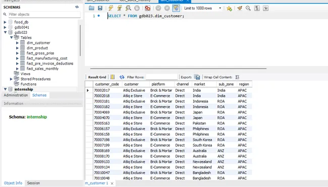Switch to the Schemas tab
This screenshot has height=187, width=328.
pos(39,95)
